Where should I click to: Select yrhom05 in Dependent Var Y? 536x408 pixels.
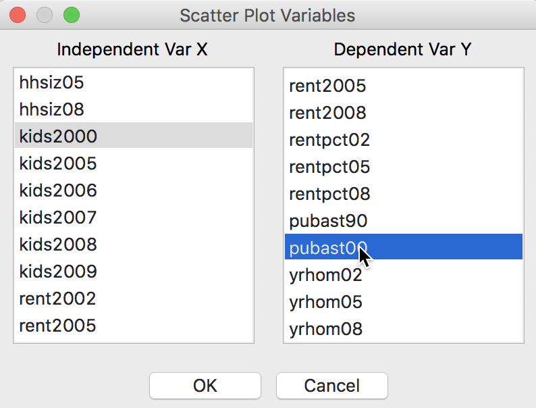click(404, 302)
